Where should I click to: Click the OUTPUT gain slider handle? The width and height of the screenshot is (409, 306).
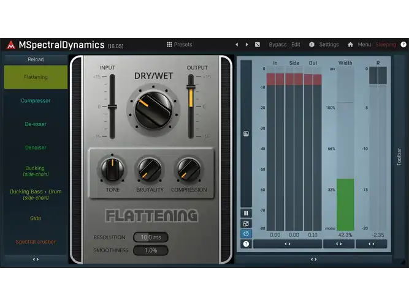point(191,87)
